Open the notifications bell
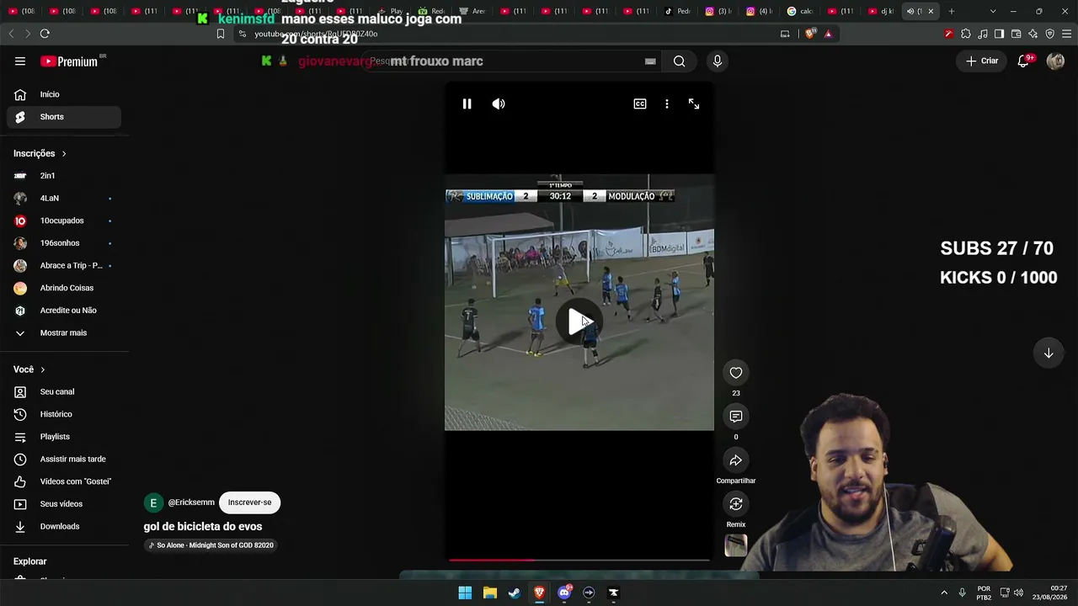The height and width of the screenshot is (606, 1078). click(x=1023, y=61)
